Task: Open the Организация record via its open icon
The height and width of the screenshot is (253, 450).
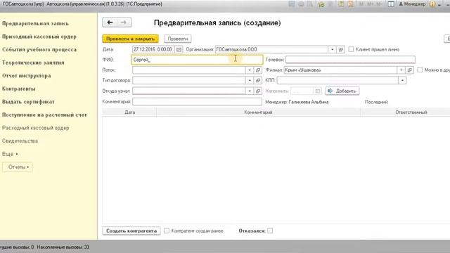Action: coord(340,50)
